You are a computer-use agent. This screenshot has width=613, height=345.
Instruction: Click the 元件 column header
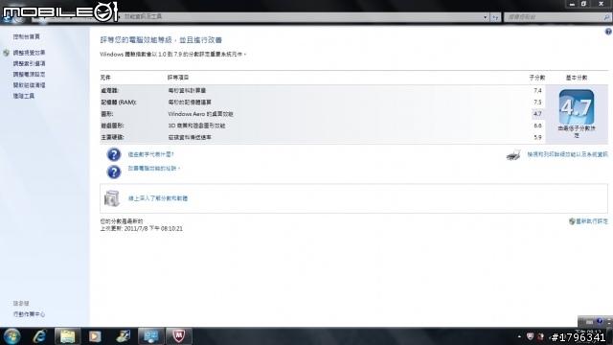pos(105,78)
